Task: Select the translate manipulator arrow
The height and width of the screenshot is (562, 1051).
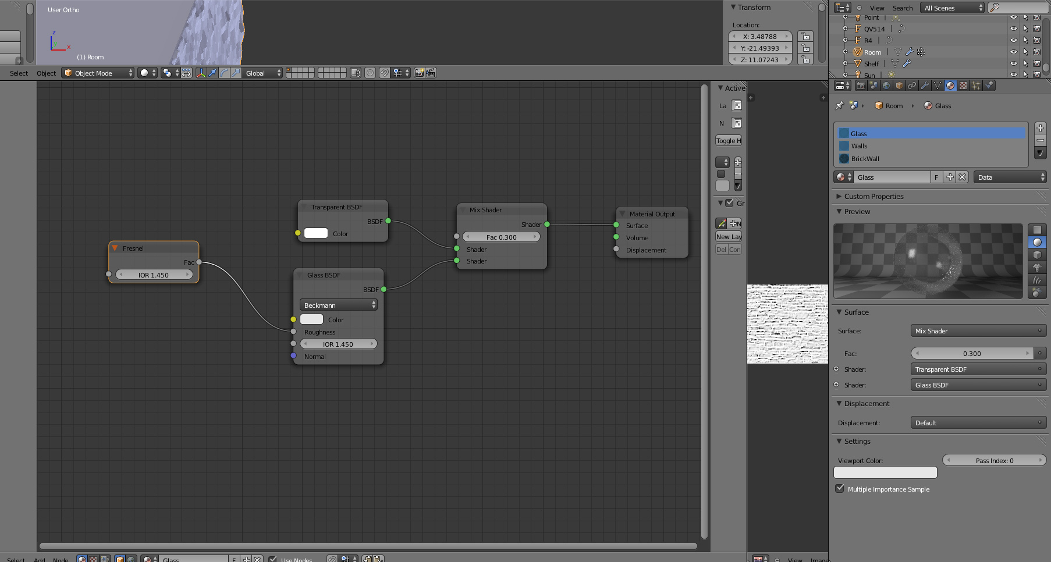Action: tap(212, 73)
